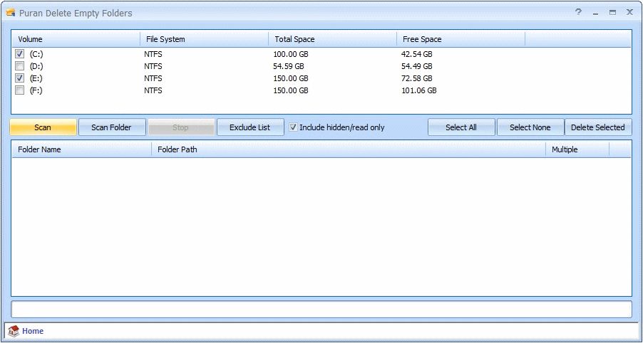643x343 pixels.
Task: Click the status field below results list
Action: (321, 310)
